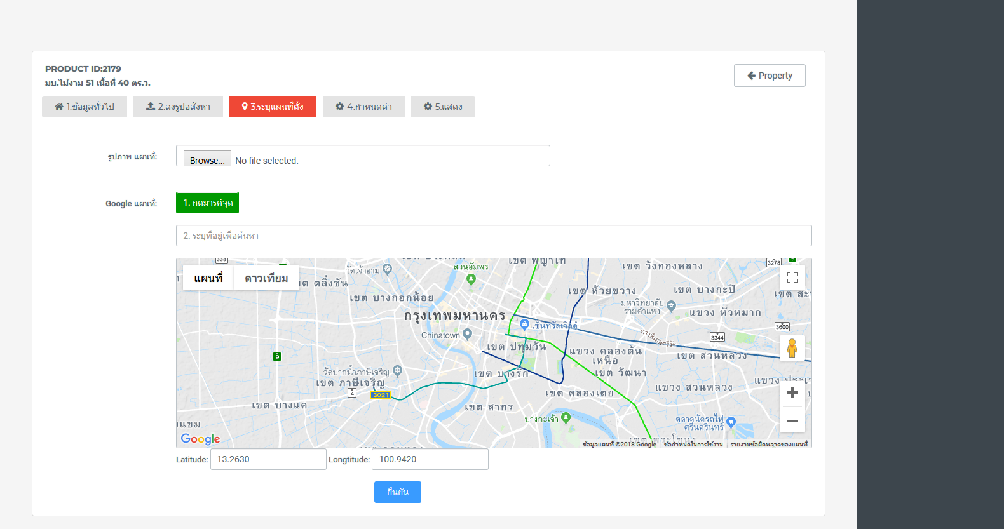
Task: Open the Google logo link on map
Action: [200, 439]
